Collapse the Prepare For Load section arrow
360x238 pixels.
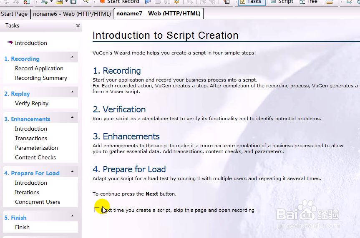coord(72,171)
